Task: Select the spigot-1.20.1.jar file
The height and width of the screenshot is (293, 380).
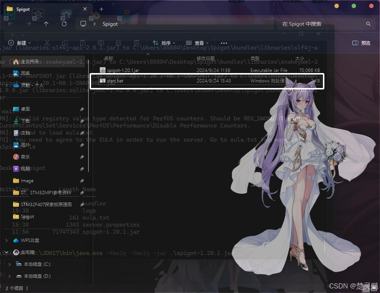Action: click(210, 70)
